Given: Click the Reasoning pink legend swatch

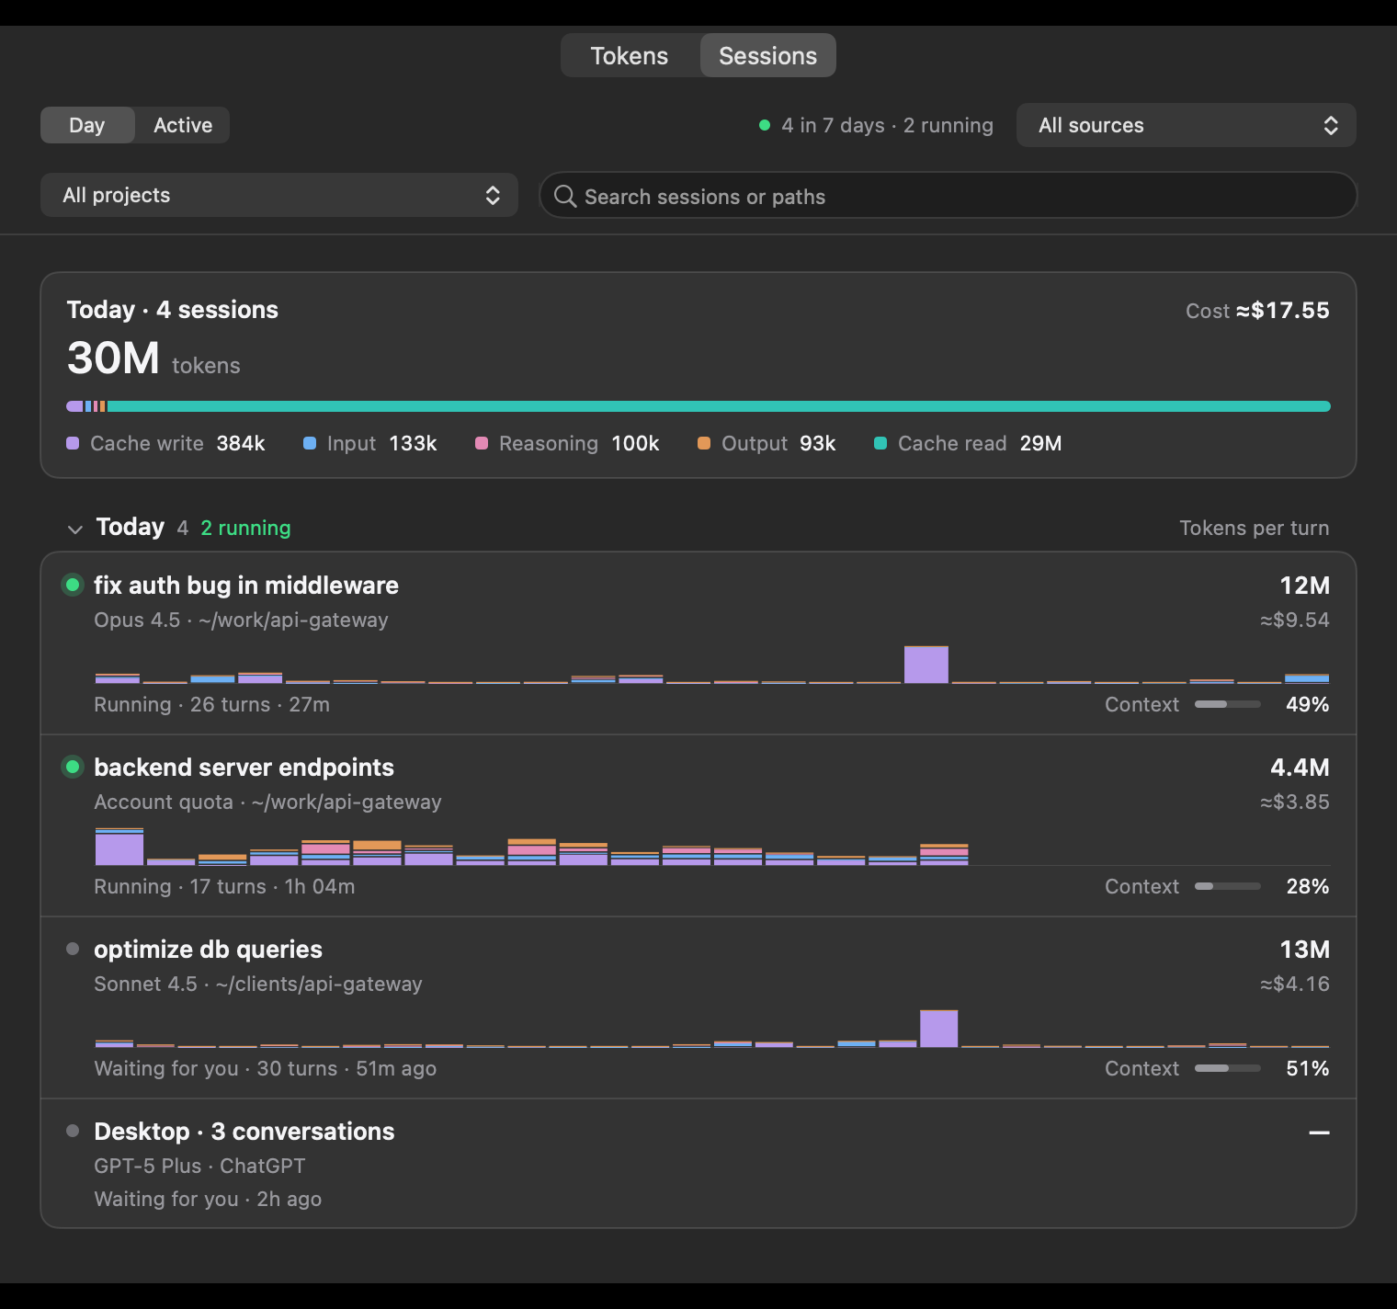Looking at the screenshot, I should pyautogui.click(x=482, y=443).
